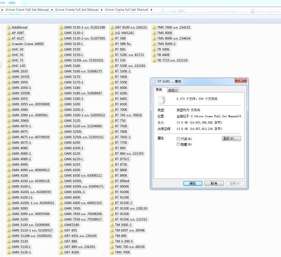Viewport: 281px width, 257px height.
Task: Go to second Grove Crane Full Set Manual breadcrumb
Action: 77,10
